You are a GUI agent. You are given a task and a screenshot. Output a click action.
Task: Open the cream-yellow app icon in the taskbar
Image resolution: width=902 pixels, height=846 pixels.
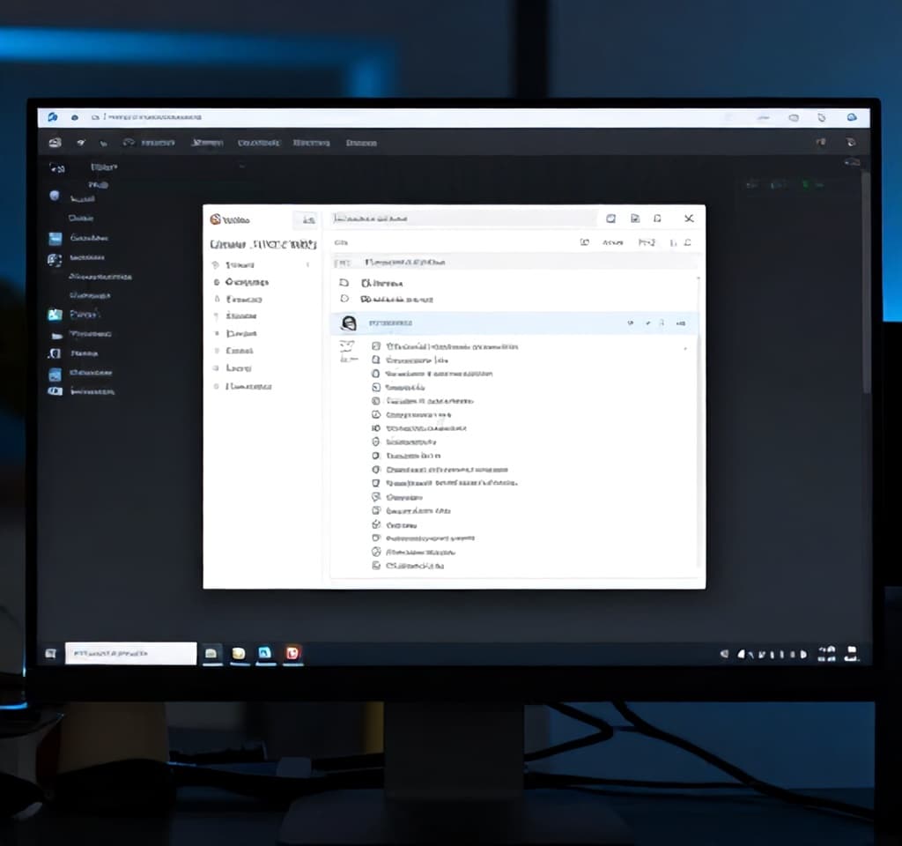tap(238, 653)
